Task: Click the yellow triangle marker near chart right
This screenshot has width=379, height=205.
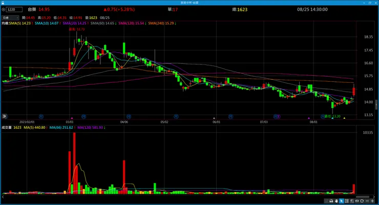Action: click(x=344, y=118)
